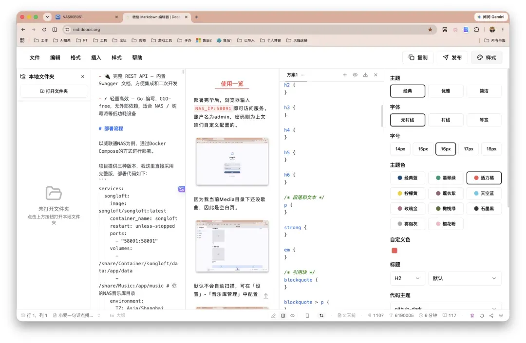Toggle light/dark sun icon in status bar
Screen dimensions: 526x343
[501, 316]
